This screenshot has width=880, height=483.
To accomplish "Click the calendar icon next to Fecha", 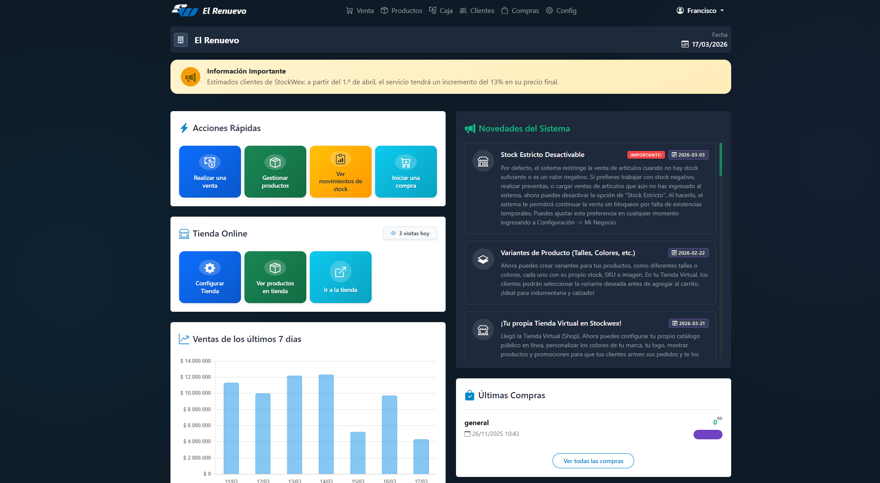I will tap(685, 45).
